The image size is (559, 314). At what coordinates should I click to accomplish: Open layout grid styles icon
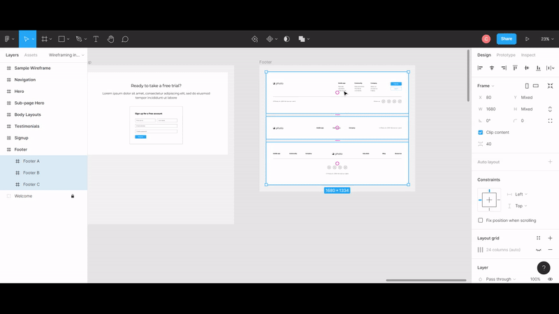point(538,238)
